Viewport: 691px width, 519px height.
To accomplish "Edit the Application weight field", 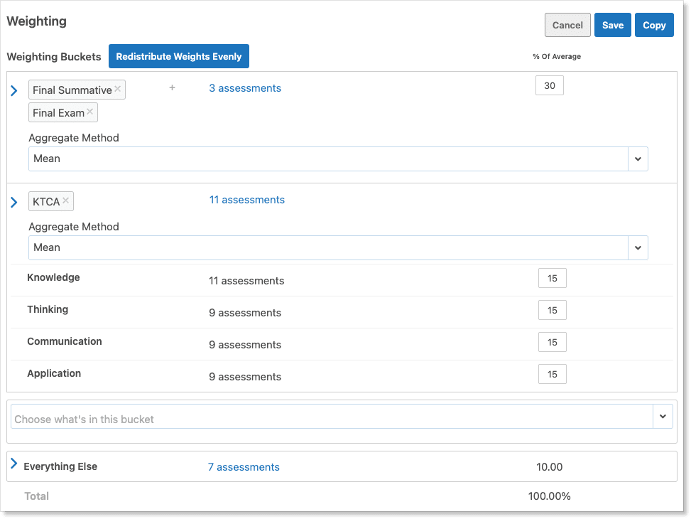I will [552, 375].
